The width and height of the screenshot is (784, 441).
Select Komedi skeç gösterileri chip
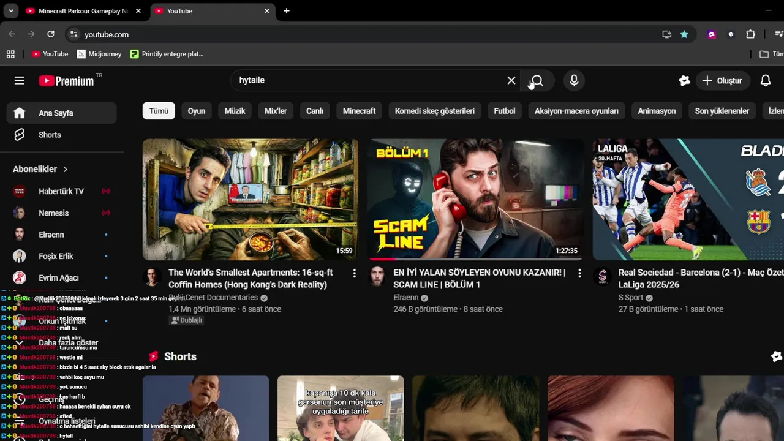pyautogui.click(x=435, y=111)
